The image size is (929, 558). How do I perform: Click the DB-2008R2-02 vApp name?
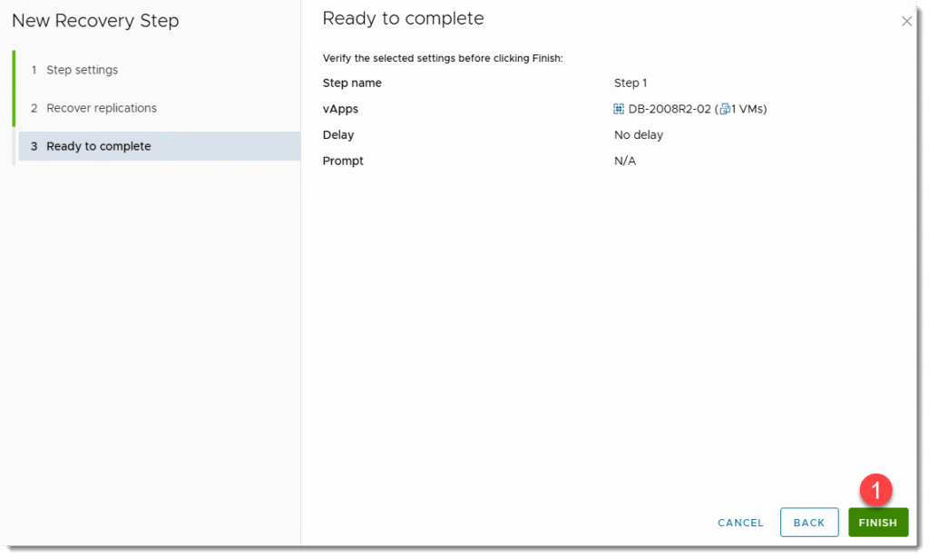pos(670,109)
